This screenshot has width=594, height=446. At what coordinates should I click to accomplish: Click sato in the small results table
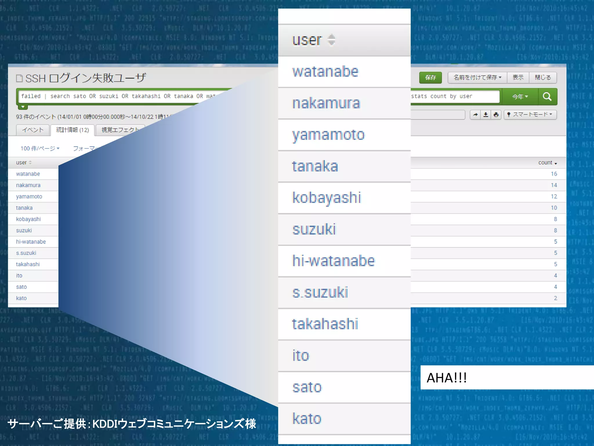coord(21,287)
